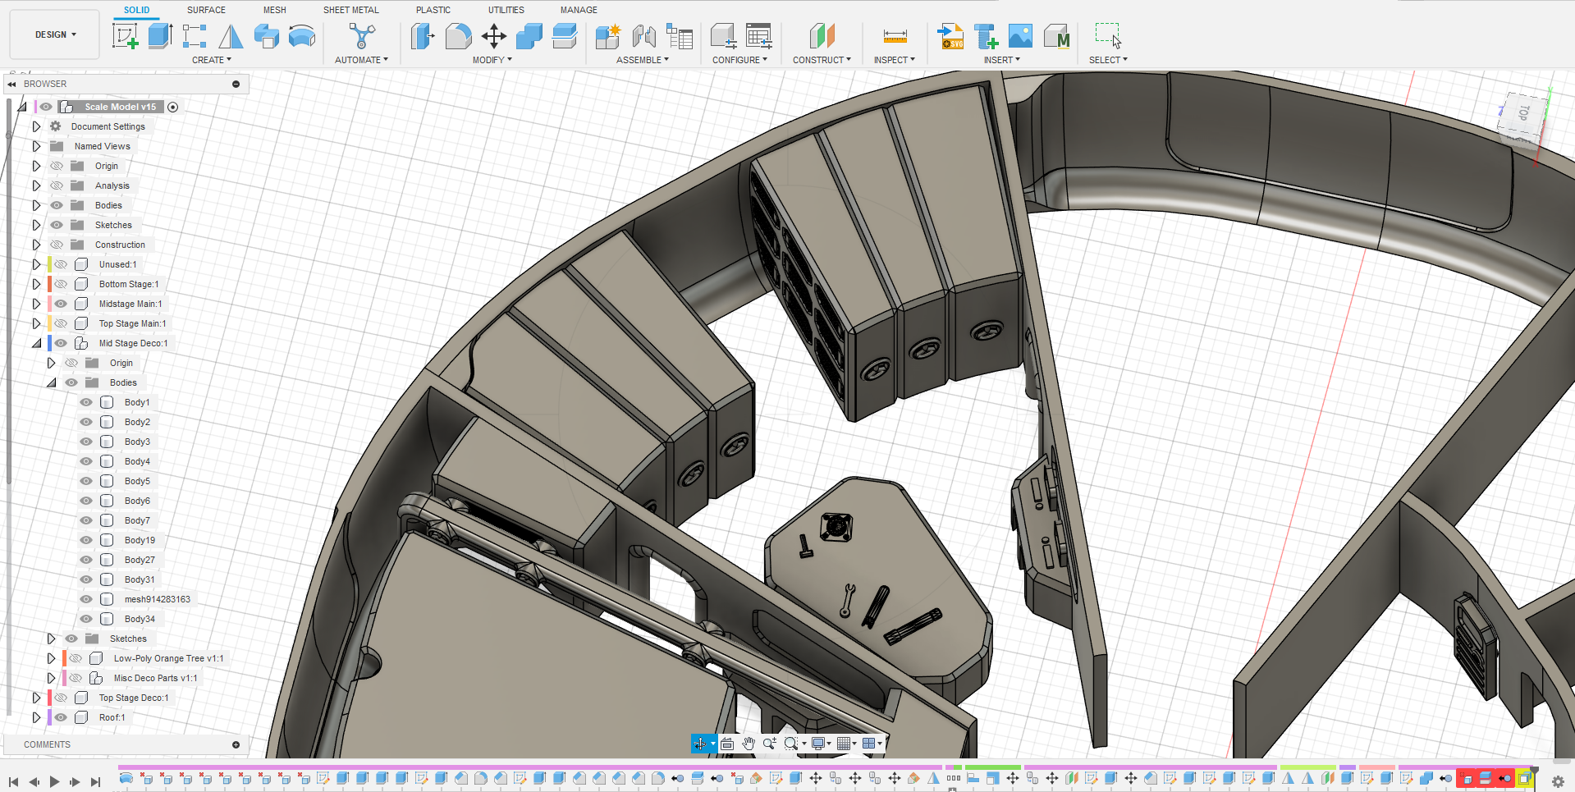Image resolution: width=1575 pixels, height=792 pixels.
Task: Toggle visibility of Body19
Action: (x=86, y=540)
